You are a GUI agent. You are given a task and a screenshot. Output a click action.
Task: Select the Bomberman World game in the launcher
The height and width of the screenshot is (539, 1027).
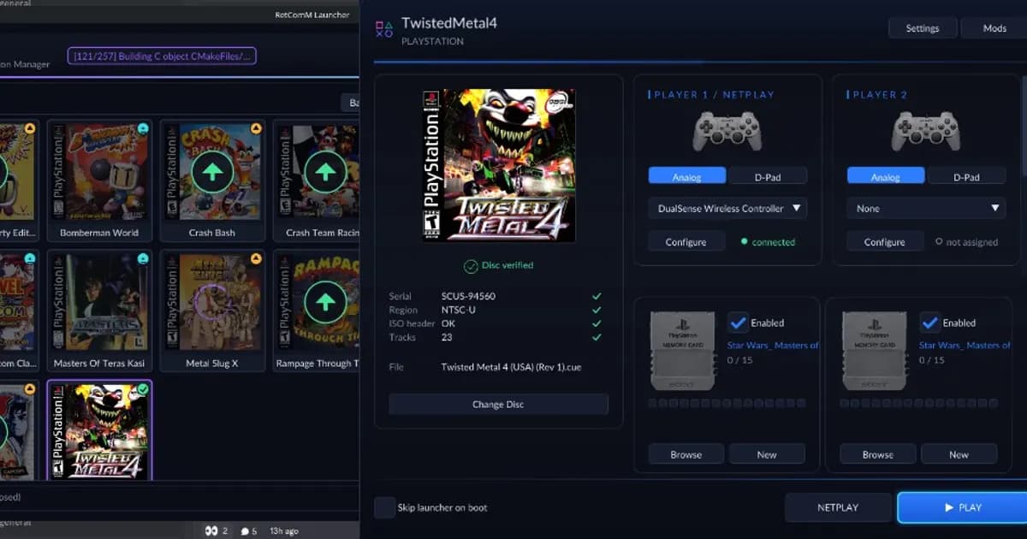tap(99, 181)
